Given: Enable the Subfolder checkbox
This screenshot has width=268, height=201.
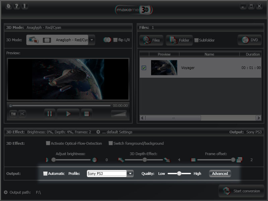Looking at the screenshot, I should click(196, 40).
